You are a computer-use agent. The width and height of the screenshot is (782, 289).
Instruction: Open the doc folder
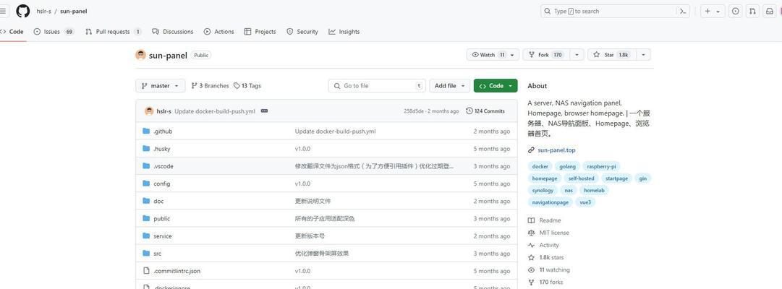coord(158,201)
